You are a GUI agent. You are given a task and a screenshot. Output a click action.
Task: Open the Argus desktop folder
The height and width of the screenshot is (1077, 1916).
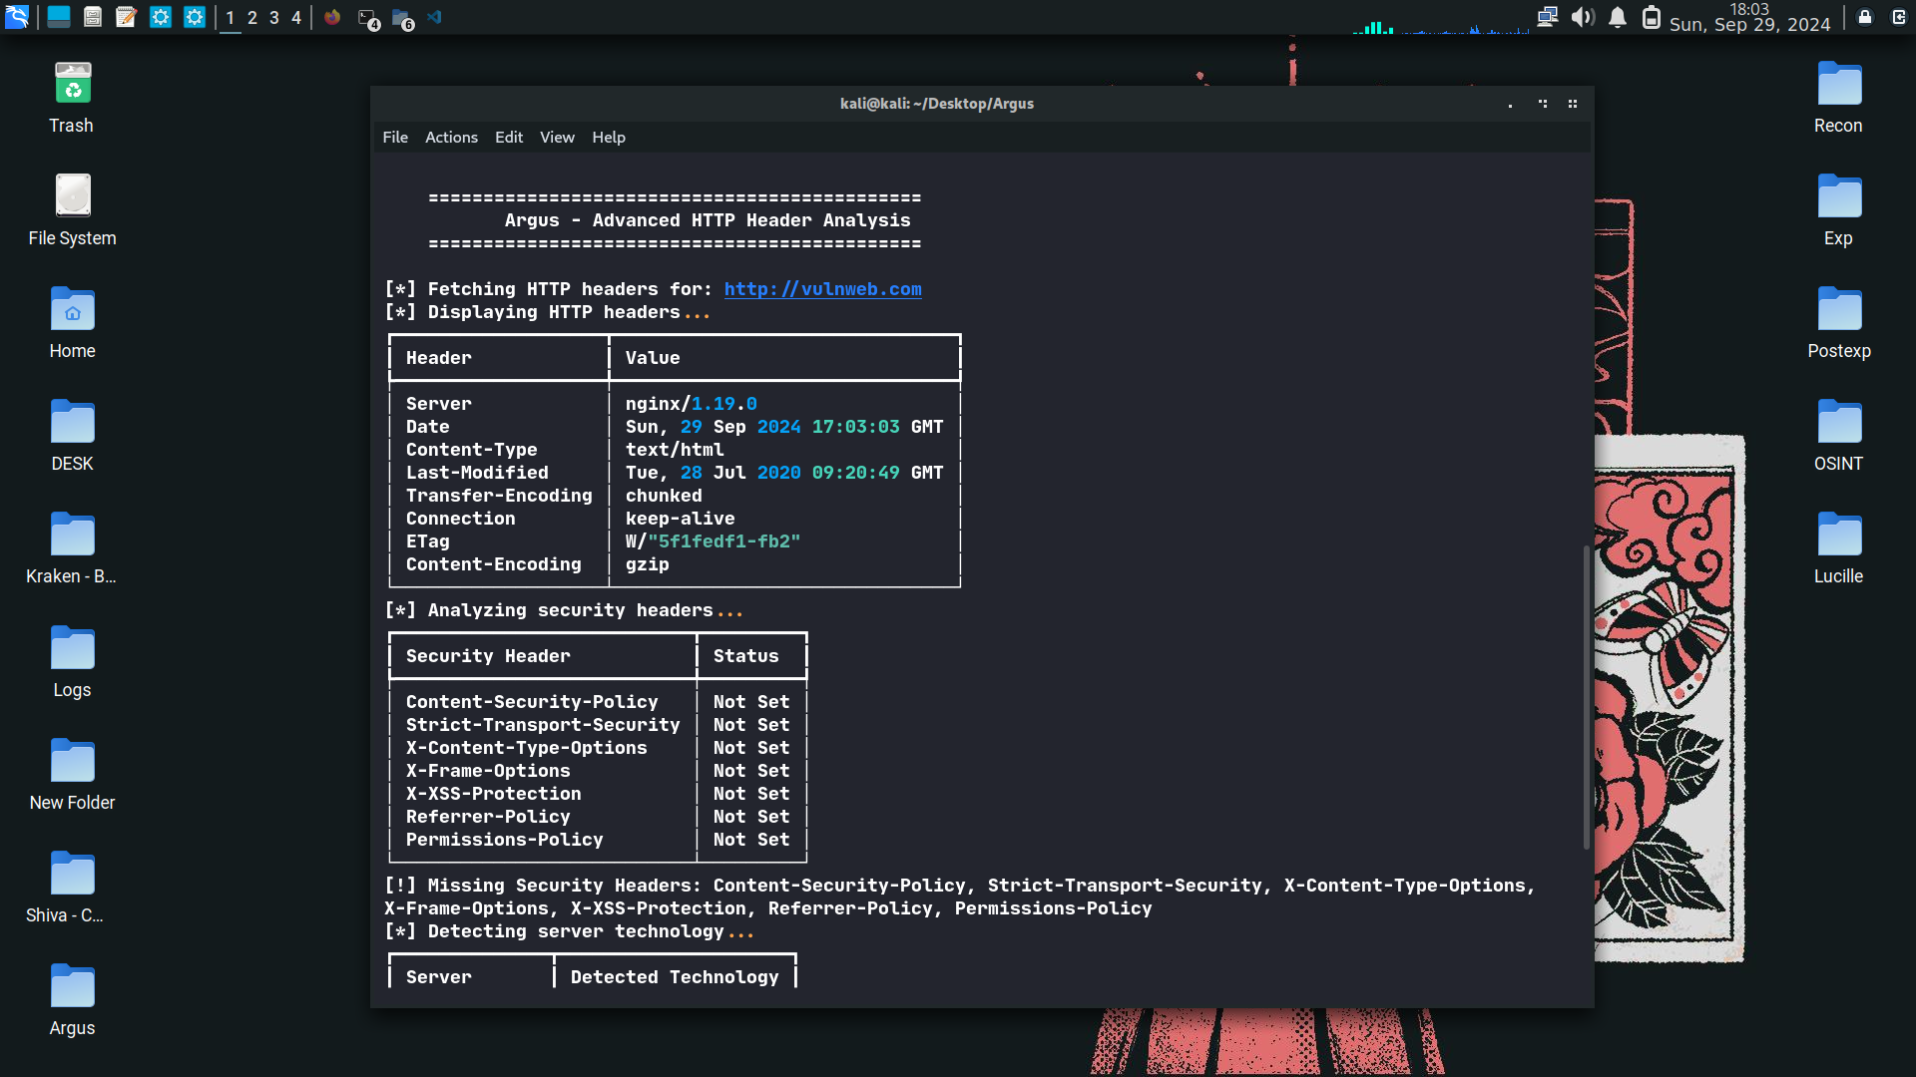click(72, 999)
